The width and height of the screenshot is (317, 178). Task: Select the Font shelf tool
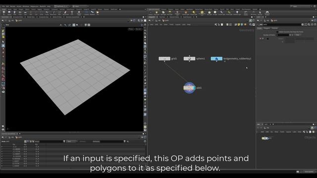pyautogui.click(x=72, y=13)
